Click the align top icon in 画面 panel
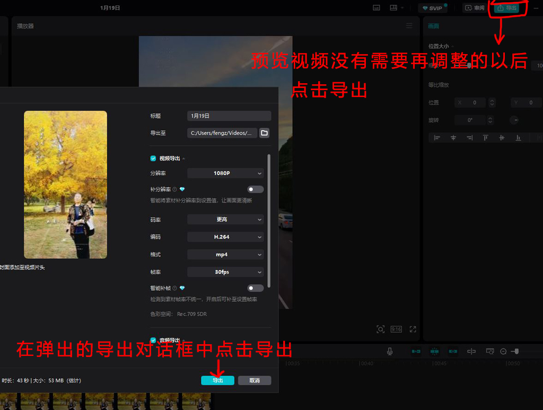Image resolution: width=543 pixels, height=410 pixels. click(x=485, y=138)
